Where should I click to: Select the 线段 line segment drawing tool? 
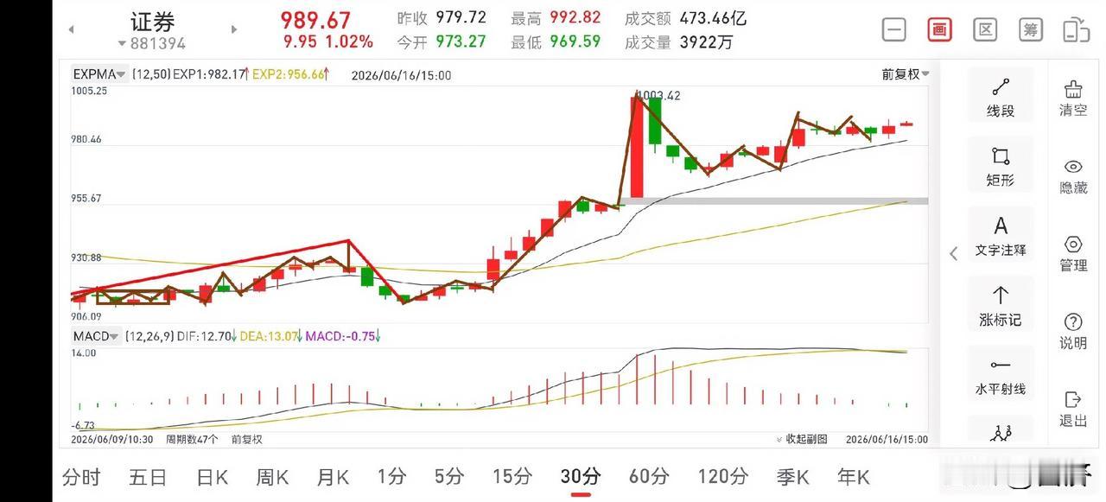coord(1001,98)
